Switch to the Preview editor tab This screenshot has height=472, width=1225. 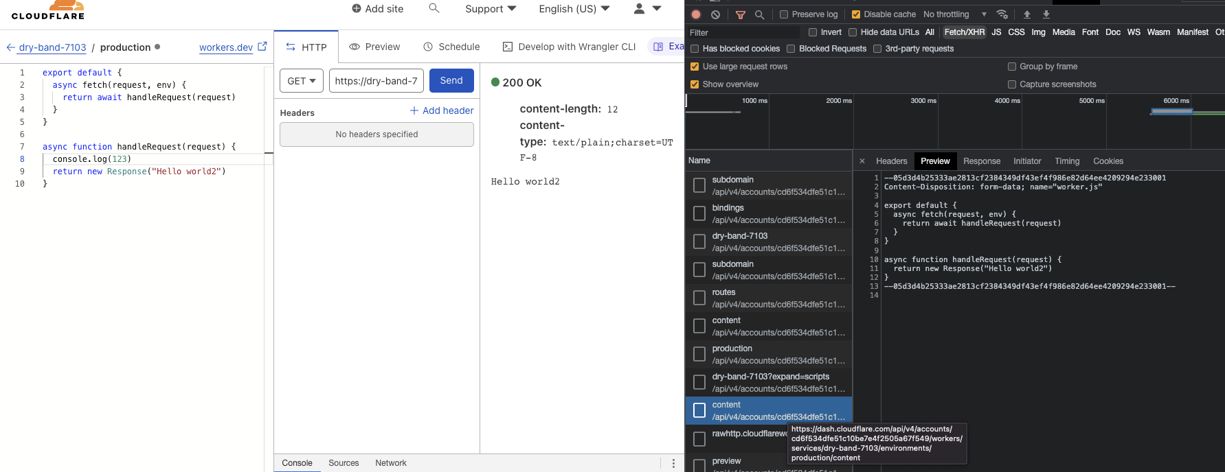pyautogui.click(x=374, y=47)
